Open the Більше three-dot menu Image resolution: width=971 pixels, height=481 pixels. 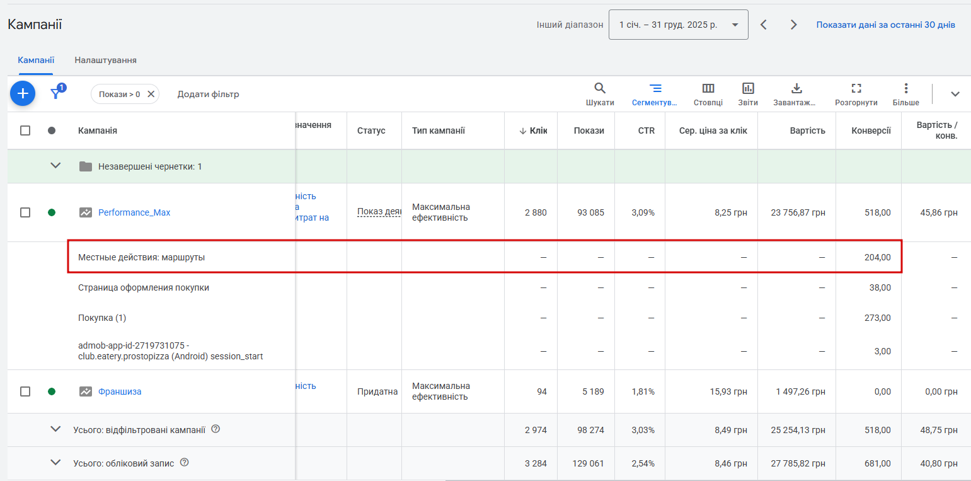point(905,88)
